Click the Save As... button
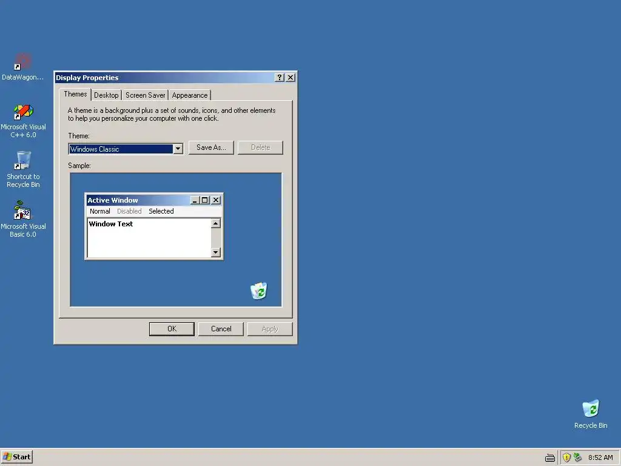 pyautogui.click(x=211, y=147)
